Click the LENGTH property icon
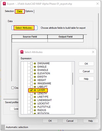102x131 pixels. point(35,94)
